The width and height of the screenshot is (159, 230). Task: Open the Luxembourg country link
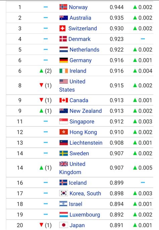point(85,215)
